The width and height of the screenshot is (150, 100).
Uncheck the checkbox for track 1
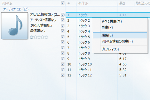click(x=62, y=15)
